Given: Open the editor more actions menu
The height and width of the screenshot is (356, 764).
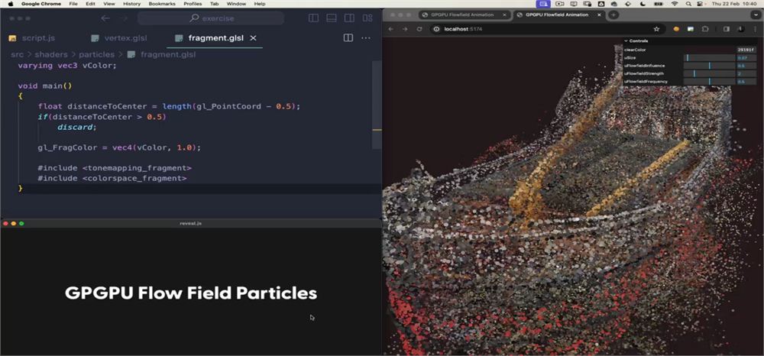Looking at the screenshot, I should click(x=365, y=38).
